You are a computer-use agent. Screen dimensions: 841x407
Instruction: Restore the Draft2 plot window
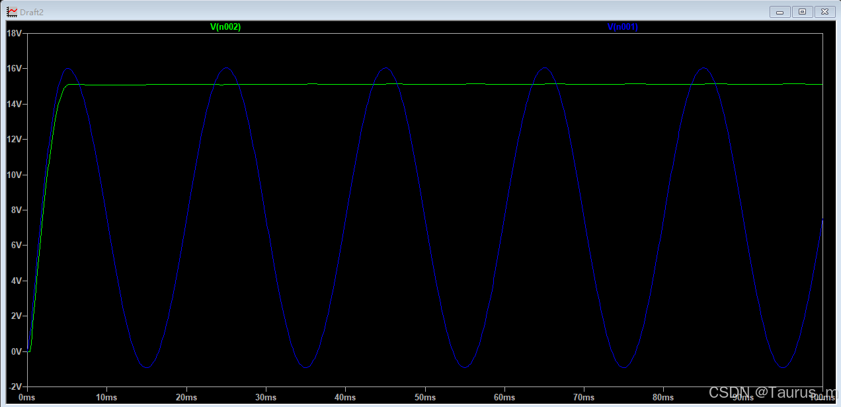pos(802,11)
